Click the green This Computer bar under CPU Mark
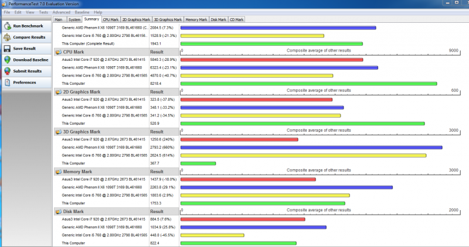 click(x=308, y=83)
